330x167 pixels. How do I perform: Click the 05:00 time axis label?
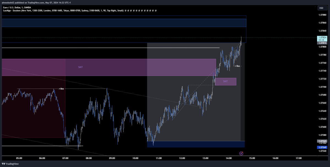coord(19,158)
